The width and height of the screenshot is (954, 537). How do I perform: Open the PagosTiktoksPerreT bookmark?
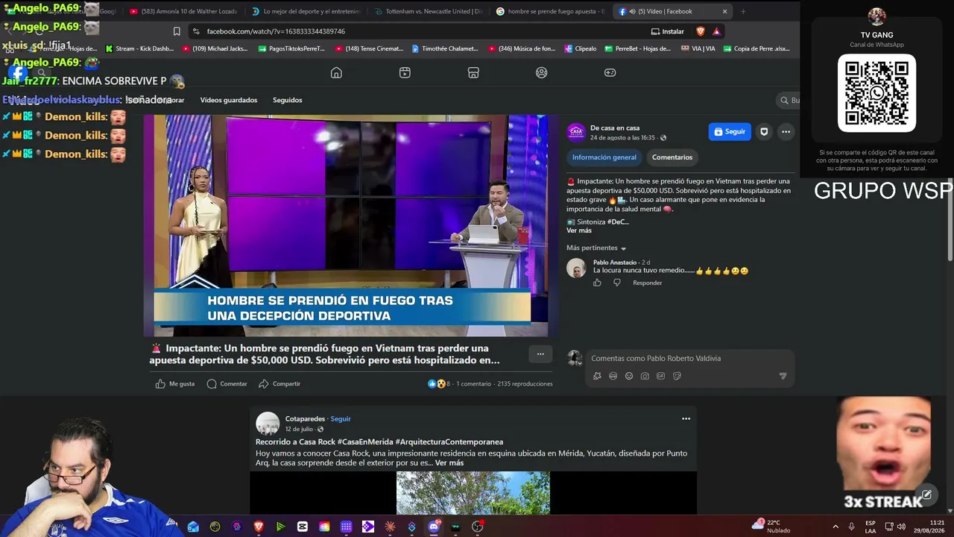291,48
